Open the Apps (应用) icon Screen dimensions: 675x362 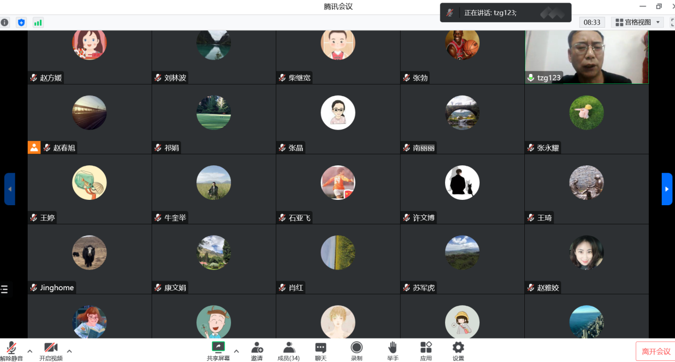coord(426,347)
